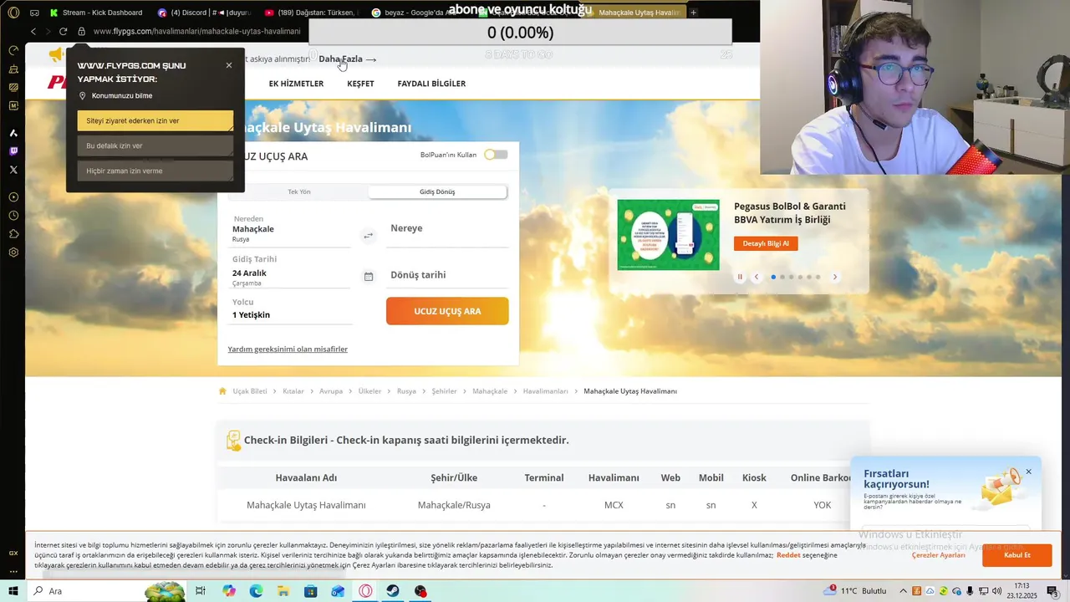
Task: Swap origin and destination airports
Action: click(368, 236)
